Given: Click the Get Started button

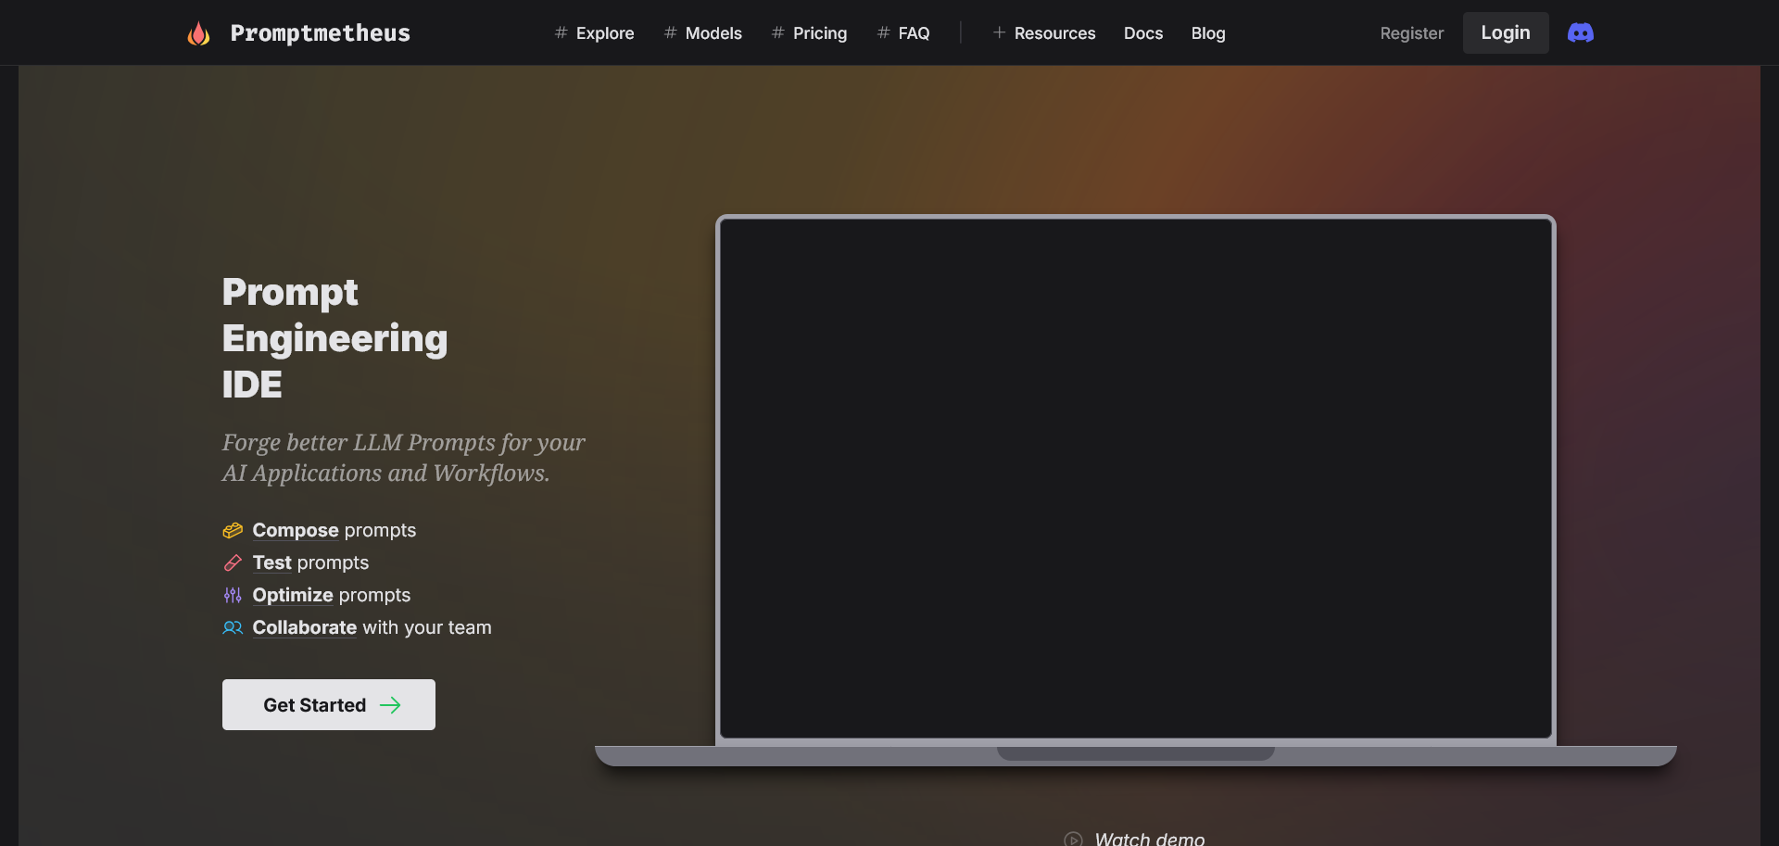Looking at the screenshot, I should pos(328,704).
